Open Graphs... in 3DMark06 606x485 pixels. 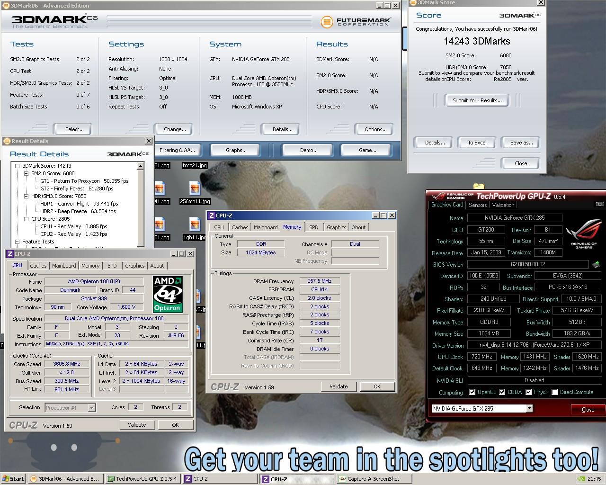tap(236, 150)
